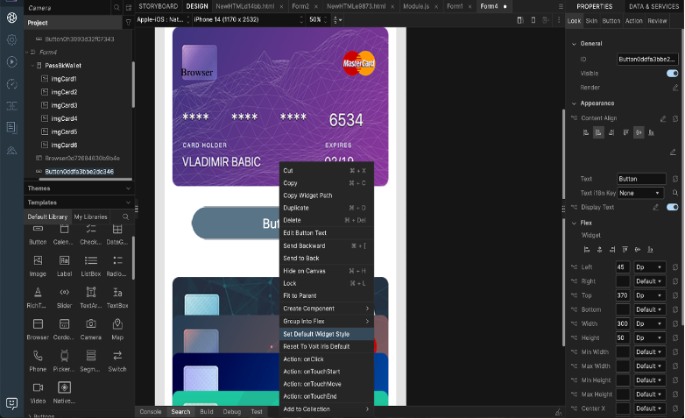Image resolution: width=685 pixels, height=419 pixels.
Task: Select imgCard6 in the project tree
Action: 64,146
